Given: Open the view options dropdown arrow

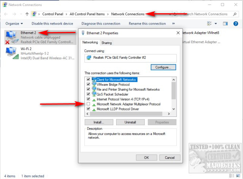Looking at the screenshot, I should pyautogui.click(x=216, y=24).
